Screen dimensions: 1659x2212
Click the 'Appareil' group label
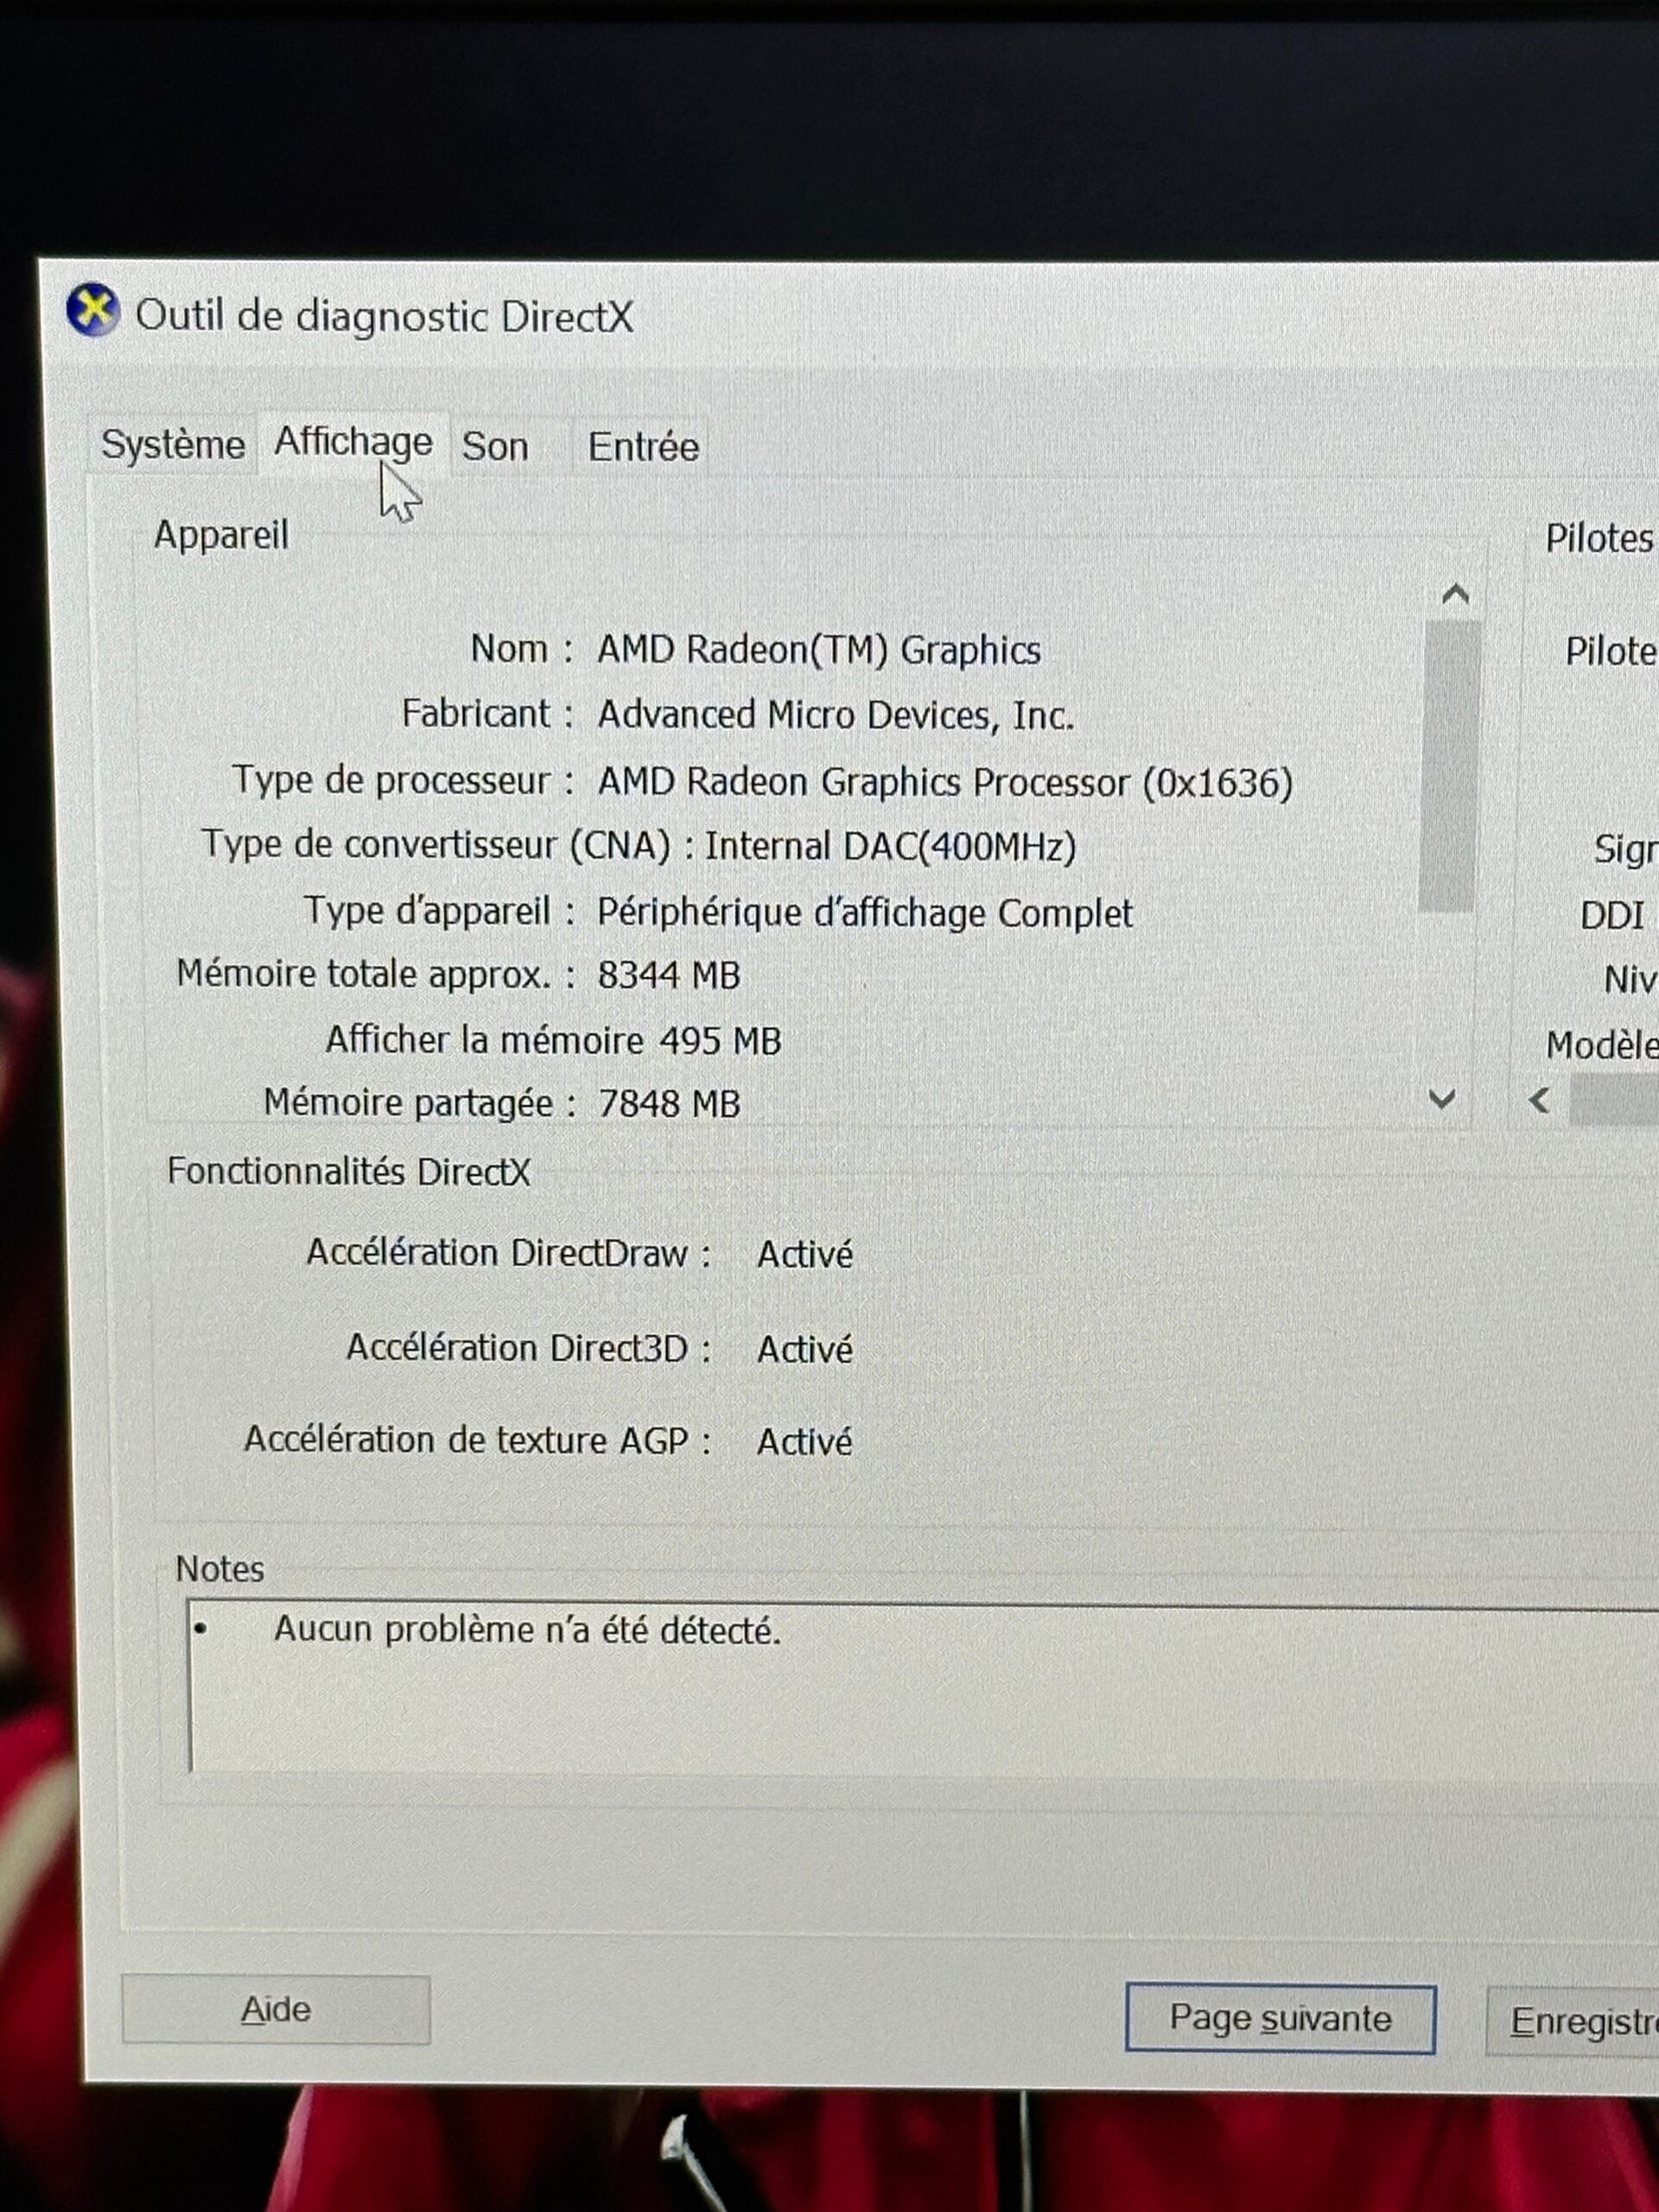(x=221, y=535)
